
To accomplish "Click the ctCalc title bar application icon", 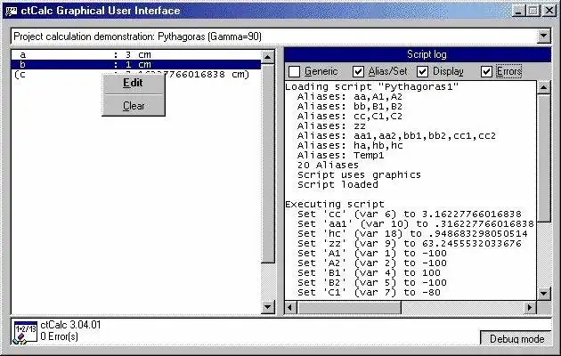I will [x=11, y=11].
